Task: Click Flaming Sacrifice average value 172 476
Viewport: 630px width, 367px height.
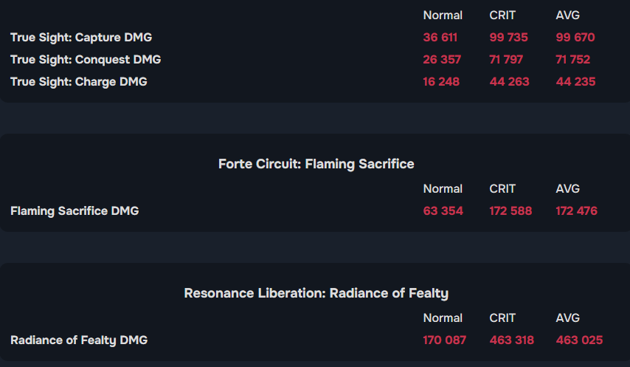Action: tap(576, 210)
